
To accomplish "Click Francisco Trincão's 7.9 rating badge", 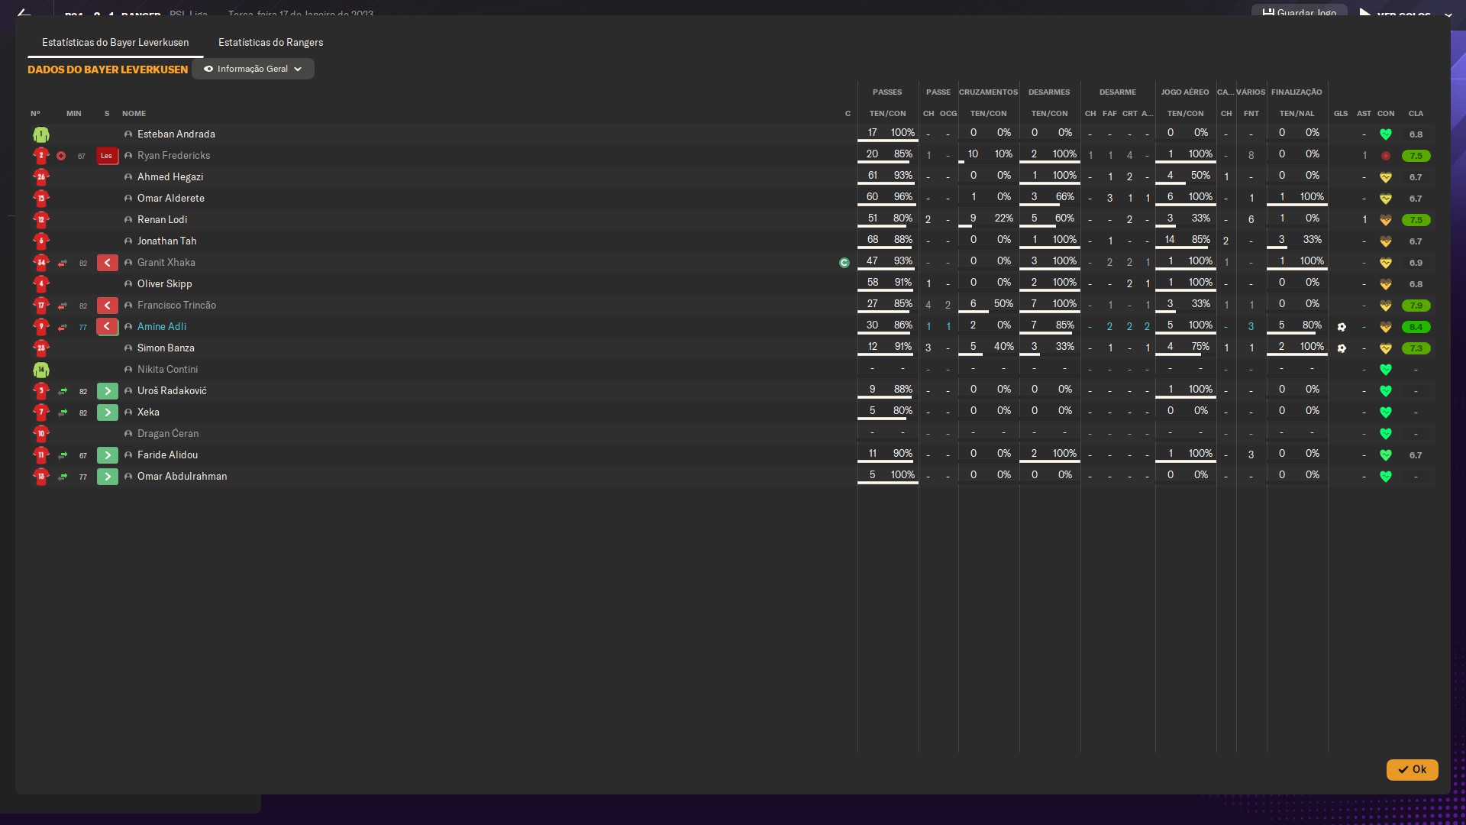I will 1416,306.
